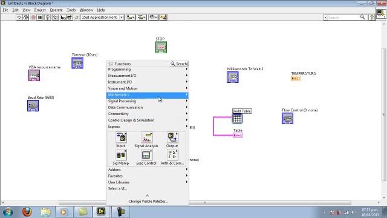
Task: Expand Signal Processing category
Action: click(148, 101)
